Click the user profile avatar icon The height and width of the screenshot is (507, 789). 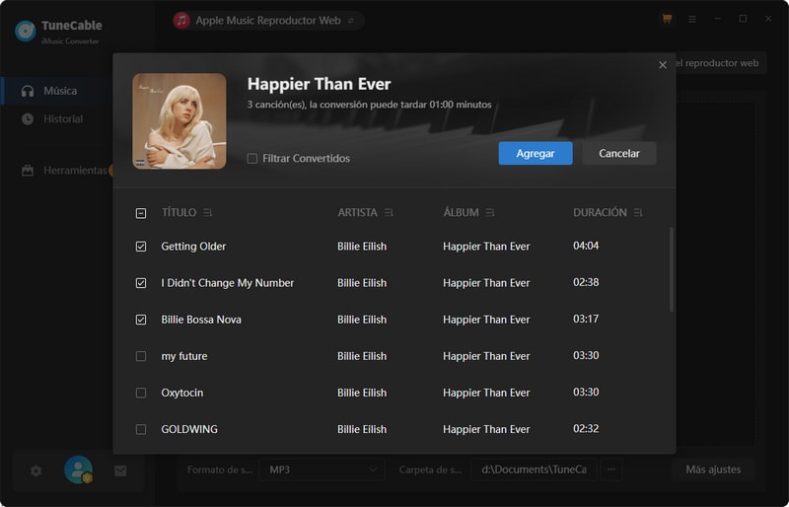pyautogui.click(x=78, y=471)
